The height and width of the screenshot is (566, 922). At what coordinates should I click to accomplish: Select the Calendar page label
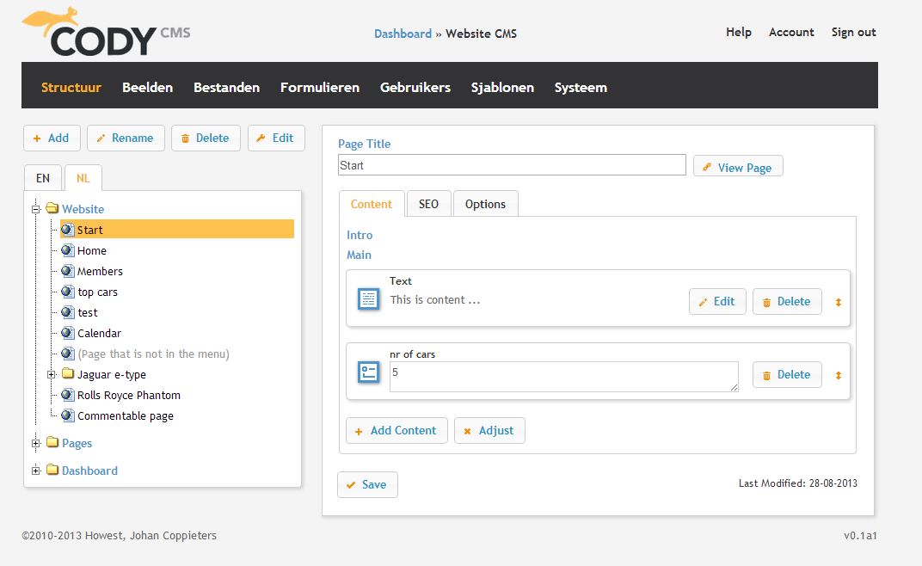[100, 333]
